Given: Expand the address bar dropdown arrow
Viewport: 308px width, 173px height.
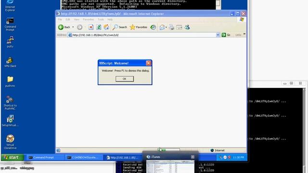Looking at the screenshot, I should [218, 35].
